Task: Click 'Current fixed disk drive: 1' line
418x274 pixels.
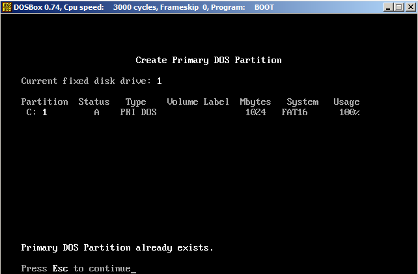Action: point(91,81)
